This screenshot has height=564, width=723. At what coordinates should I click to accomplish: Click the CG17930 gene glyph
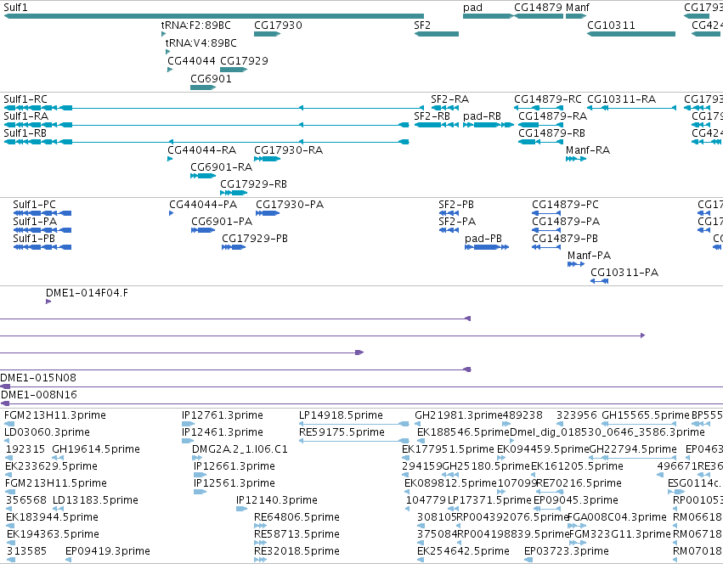pyautogui.click(x=268, y=34)
